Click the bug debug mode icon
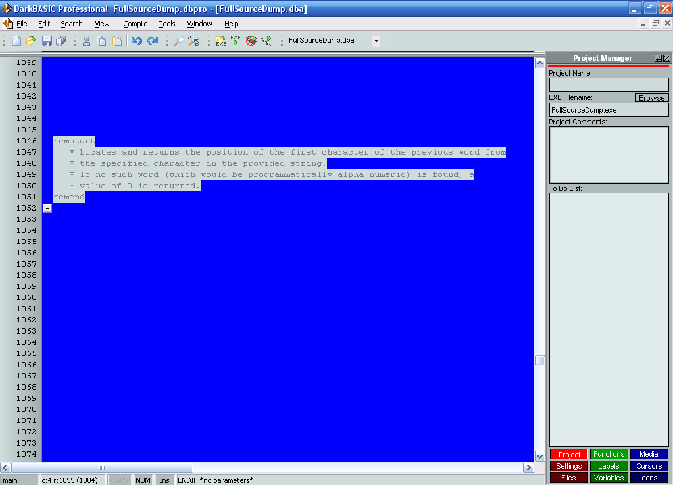Viewport: 673px width, 485px height. [251, 41]
